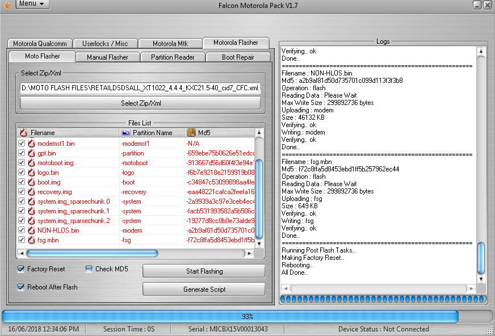The width and height of the screenshot is (495, 336).
Task: Click the files list vertical scrollbar thumb
Action: click(259, 199)
